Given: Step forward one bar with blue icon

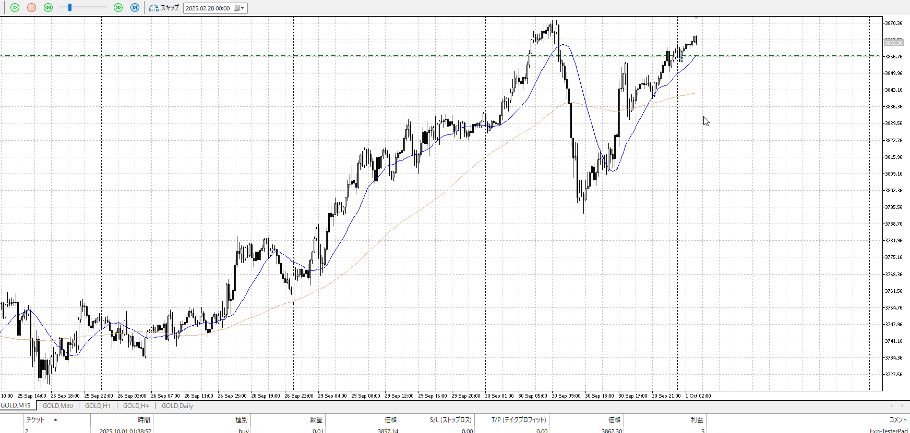Looking at the screenshot, I should click(135, 8).
